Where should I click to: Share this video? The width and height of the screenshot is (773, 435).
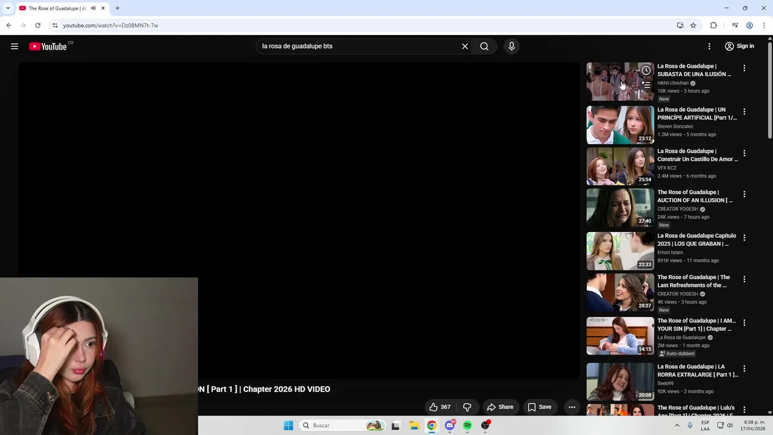pyautogui.click(x=500, y=407)
